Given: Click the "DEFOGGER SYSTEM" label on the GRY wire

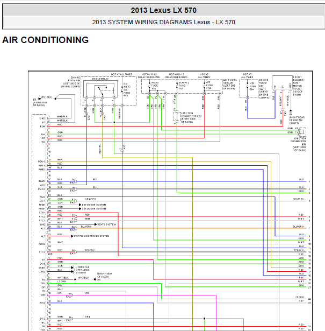Looking at the screenshot, I should tap(94, 205).
